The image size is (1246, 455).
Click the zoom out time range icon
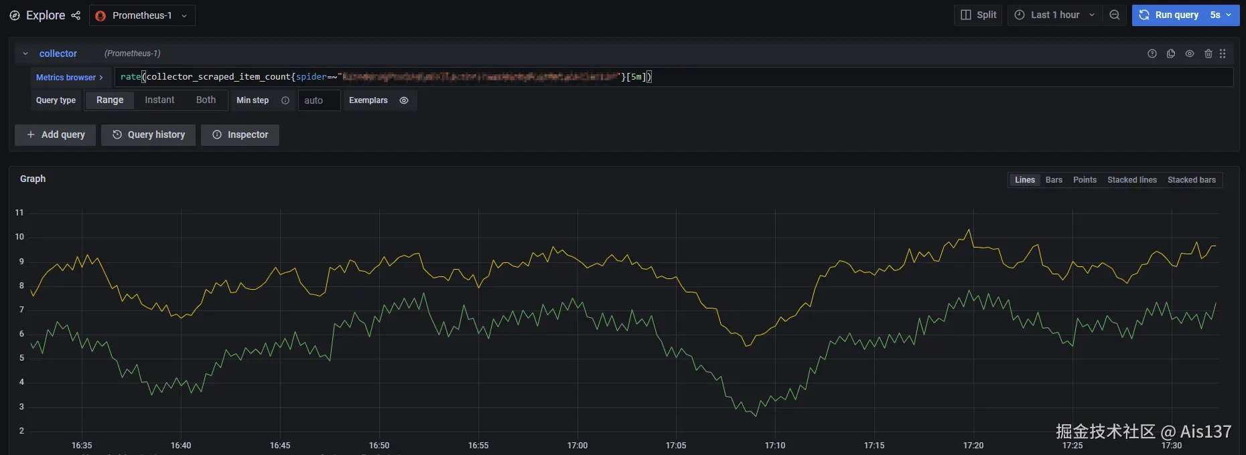pos(1115,15)
